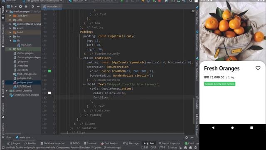Open Flutter Outline side panel
The image size is (266, 150).
pyautogui.click(x=197, y=16)
